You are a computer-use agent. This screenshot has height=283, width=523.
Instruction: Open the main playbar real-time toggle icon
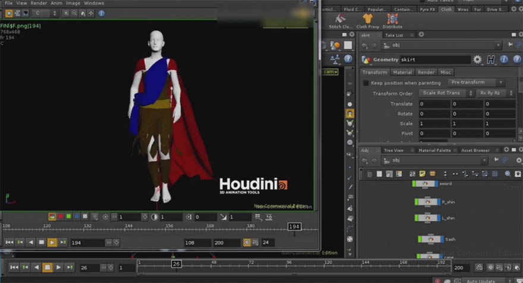click(490, 268)
